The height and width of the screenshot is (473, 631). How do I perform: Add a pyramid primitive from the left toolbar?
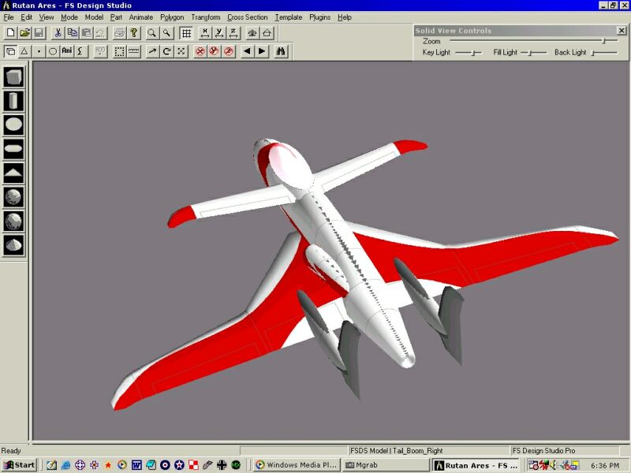(13, 173)
